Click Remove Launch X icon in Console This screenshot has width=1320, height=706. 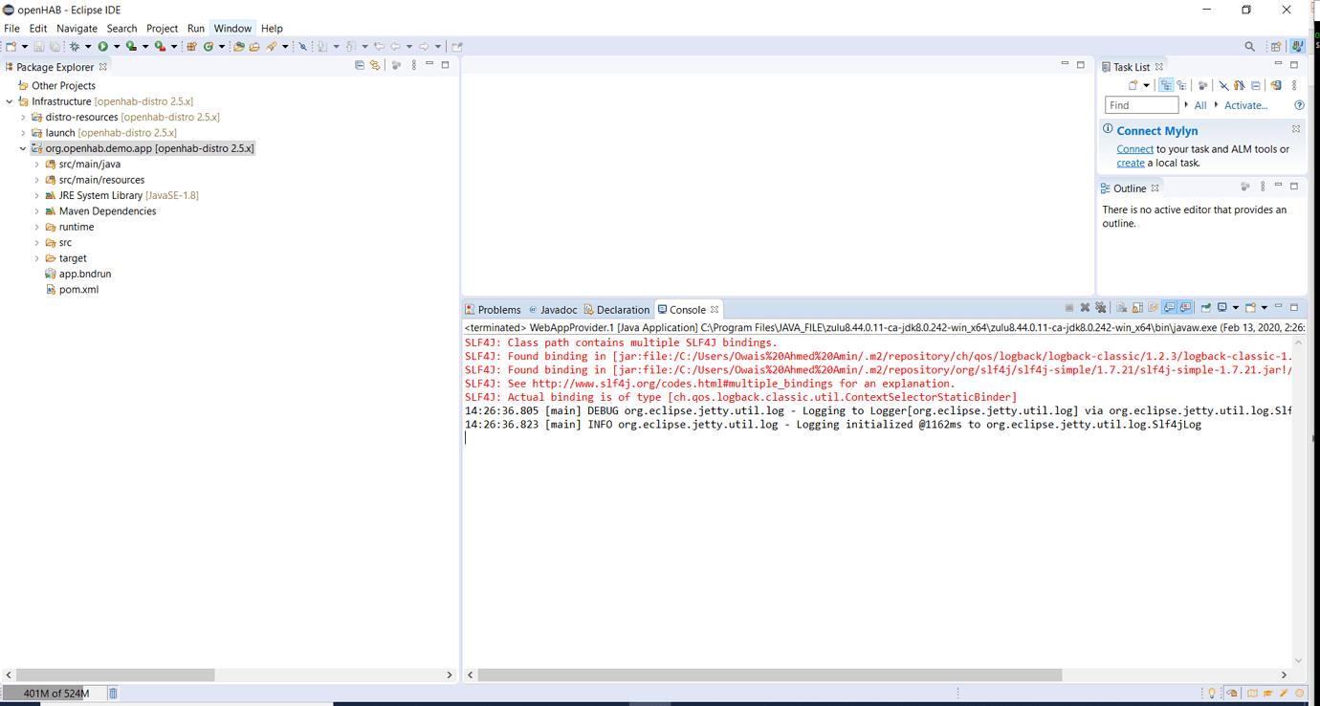tap(1085, 308)
